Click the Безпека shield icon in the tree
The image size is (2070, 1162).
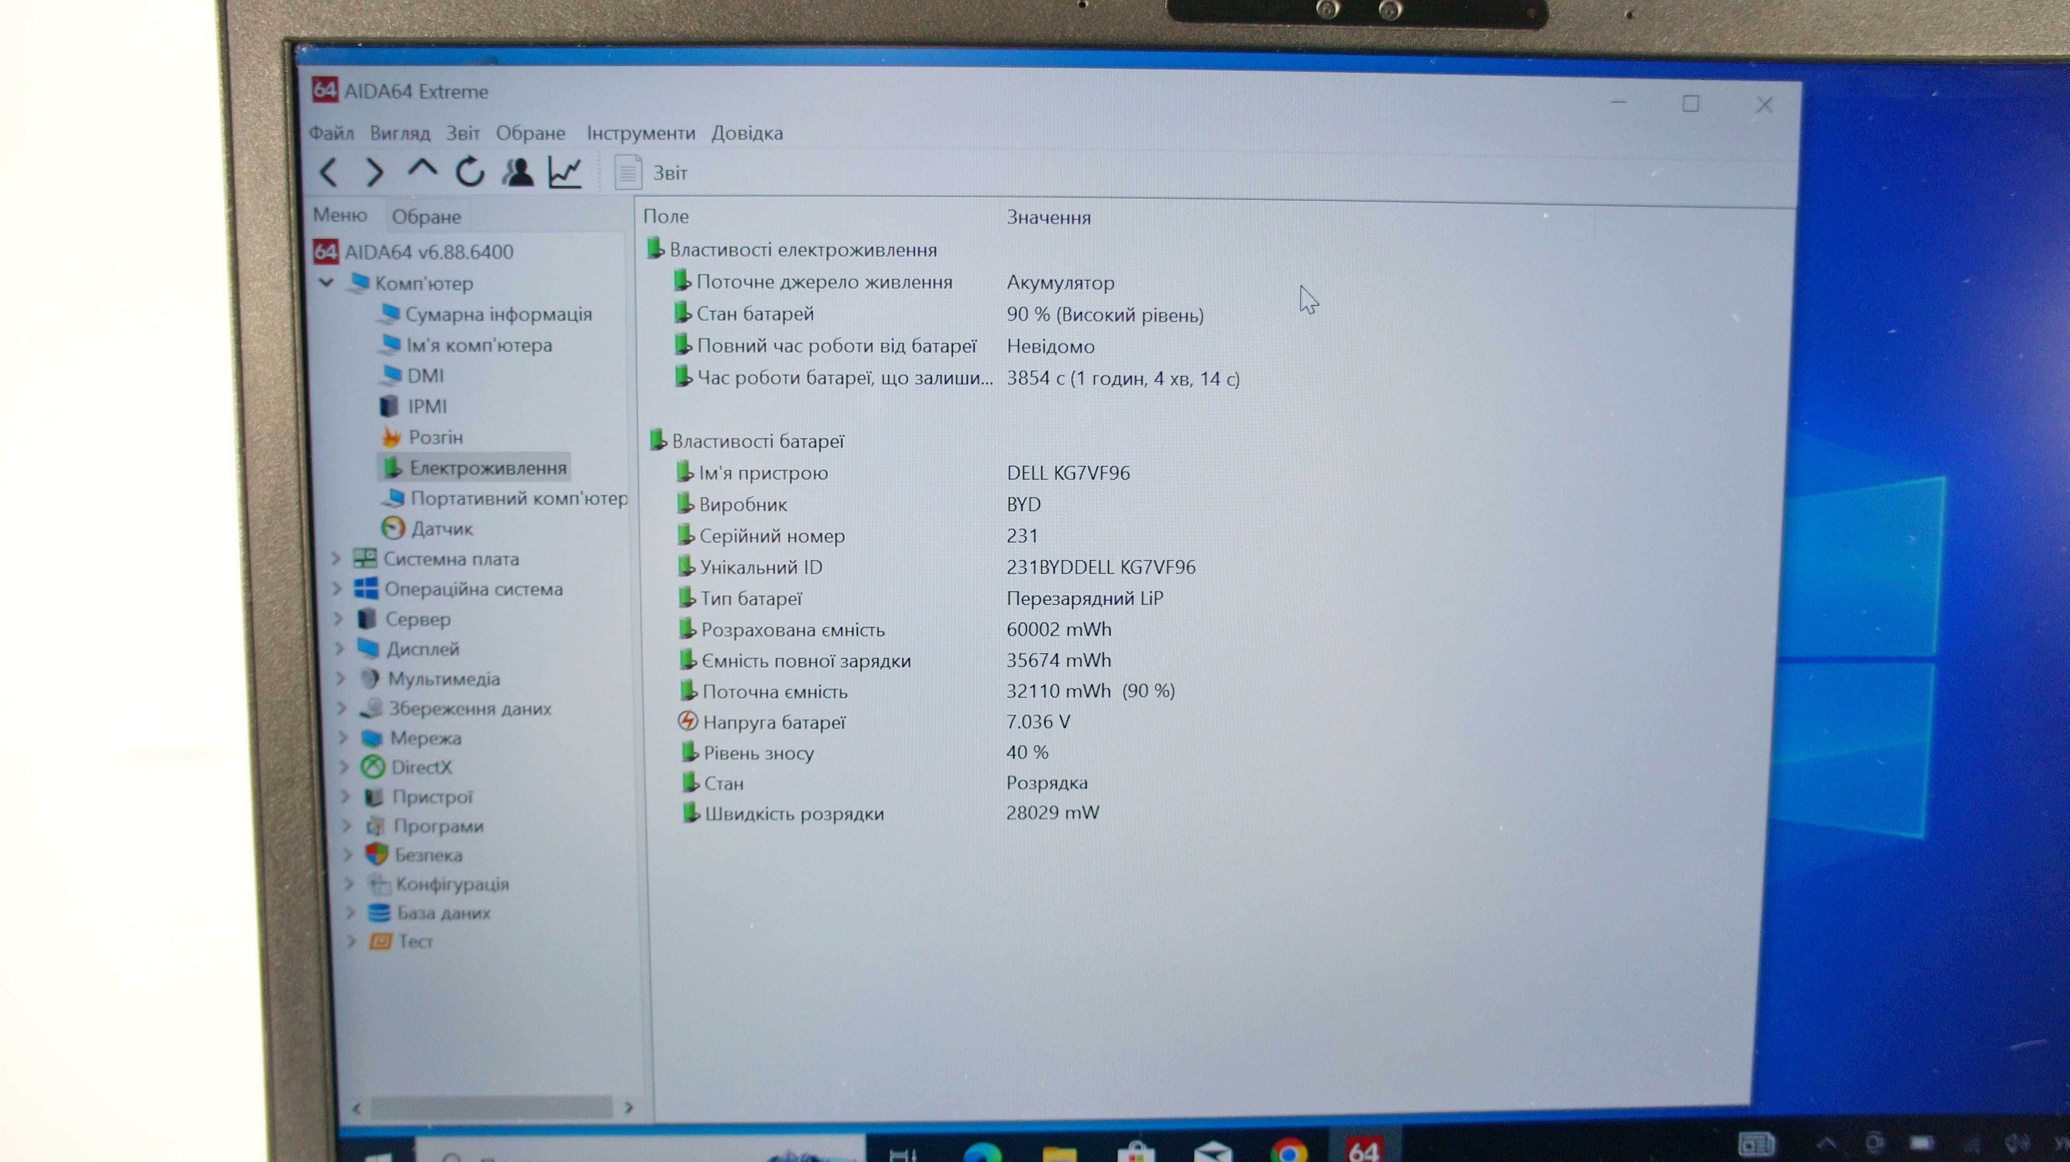pyautogui.click(x=376, y=855)
